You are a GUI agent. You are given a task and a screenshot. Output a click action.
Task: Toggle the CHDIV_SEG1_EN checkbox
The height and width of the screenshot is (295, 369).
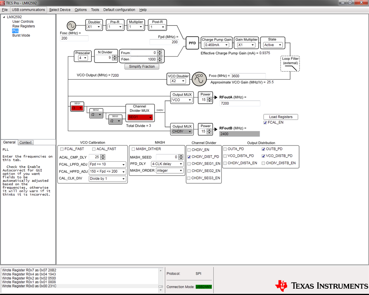tap(189, 164)
